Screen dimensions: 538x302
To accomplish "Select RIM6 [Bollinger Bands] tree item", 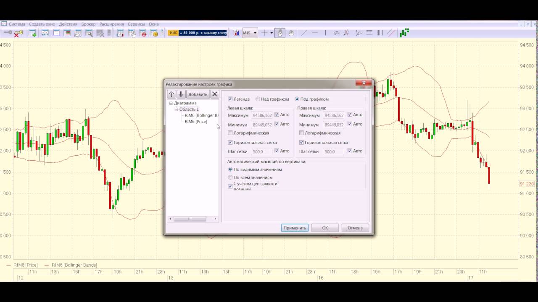I will point(202,115).
